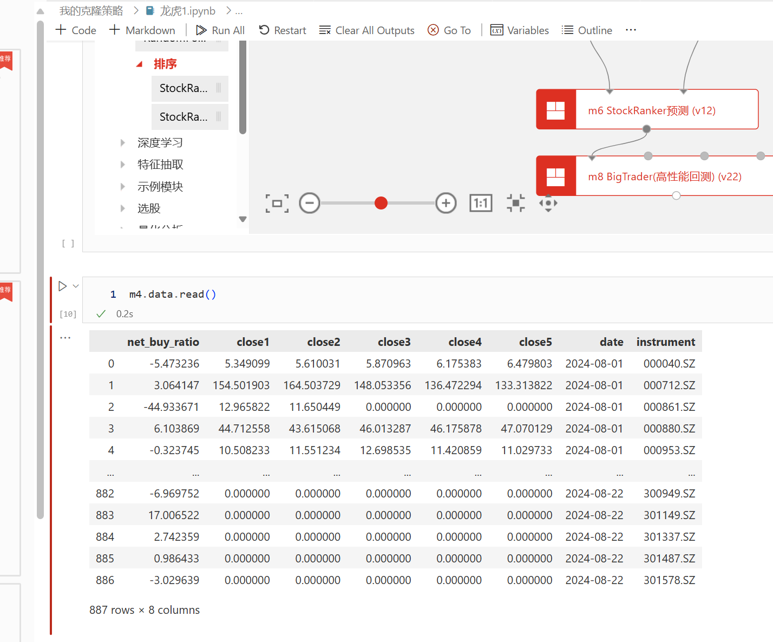Reset canvas zoom to 1:1
773x642 pixels.
click(481, 204)
